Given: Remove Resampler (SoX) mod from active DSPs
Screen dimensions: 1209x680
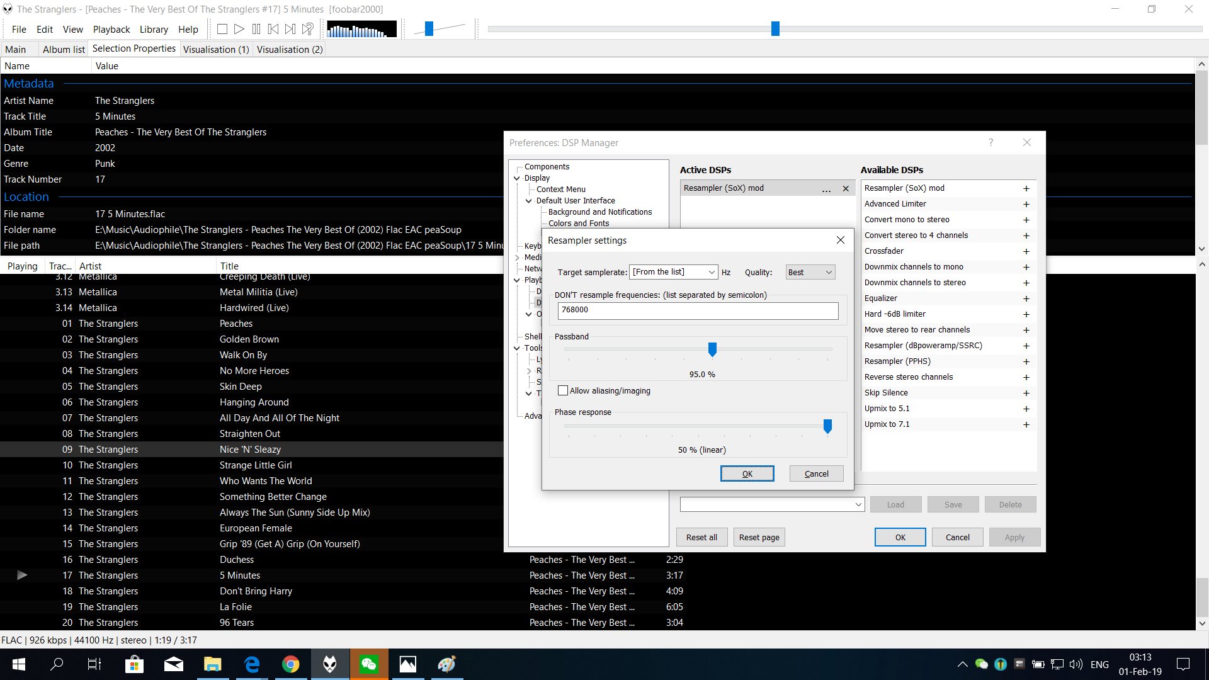Looking at the screenshot, I should (846, 188).
